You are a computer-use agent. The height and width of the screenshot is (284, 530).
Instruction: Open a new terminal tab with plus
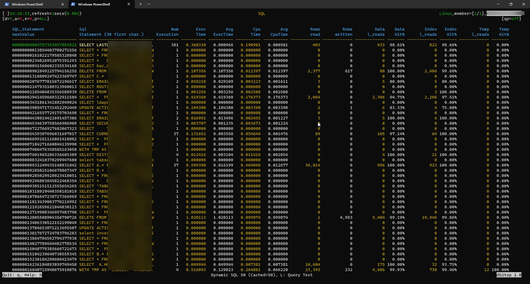(x=141, y=4)
